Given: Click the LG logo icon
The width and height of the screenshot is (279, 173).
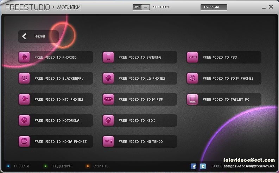Looking at the screenshot, I should [108, 78].
